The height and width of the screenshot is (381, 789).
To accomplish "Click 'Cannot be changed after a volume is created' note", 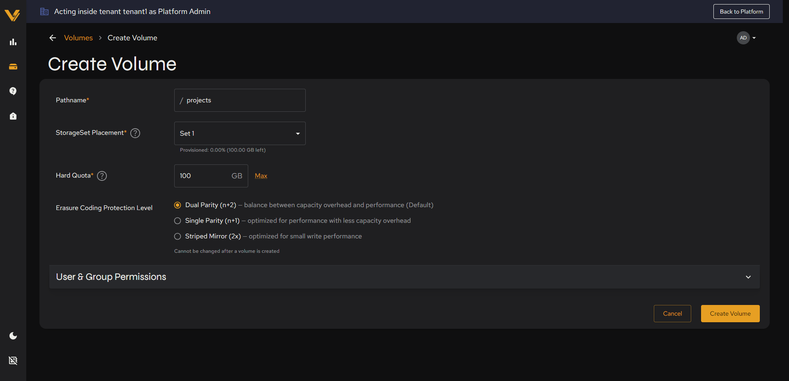I will (x=227, y=251).
